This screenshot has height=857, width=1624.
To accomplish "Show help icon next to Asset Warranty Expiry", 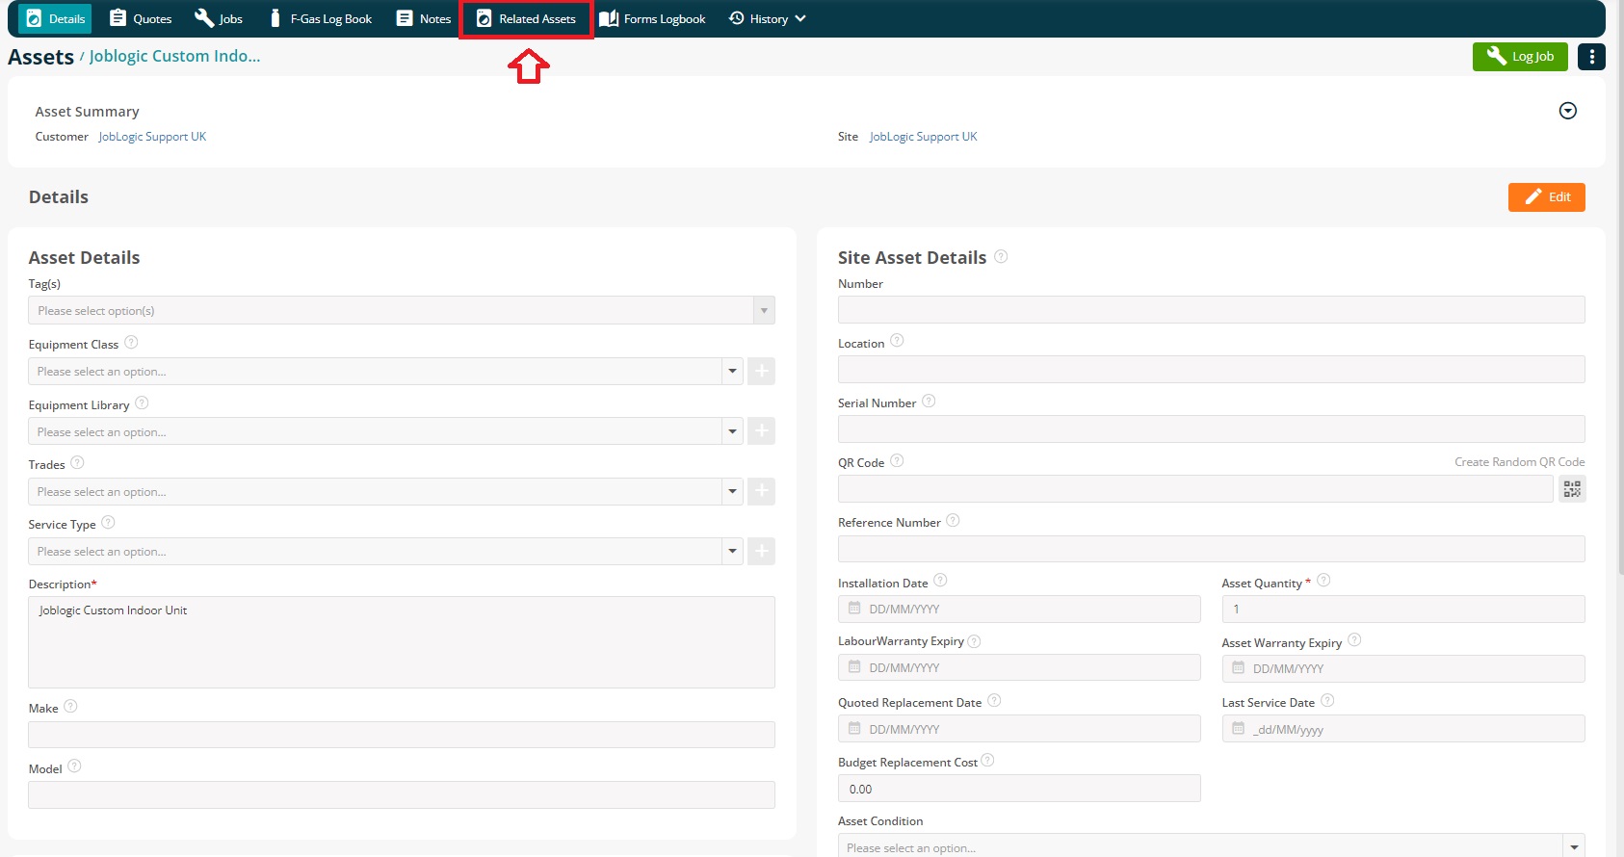I will point(1354,639).
